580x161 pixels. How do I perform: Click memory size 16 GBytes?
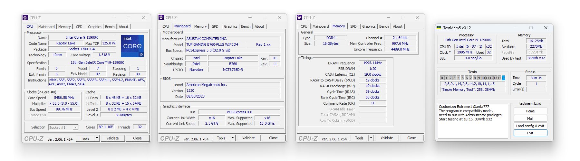331,43
